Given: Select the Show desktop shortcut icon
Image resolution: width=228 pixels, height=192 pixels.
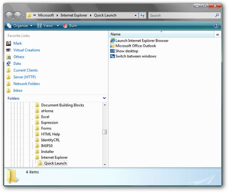Looking at the screenshot, I should [x=113, y=51].
